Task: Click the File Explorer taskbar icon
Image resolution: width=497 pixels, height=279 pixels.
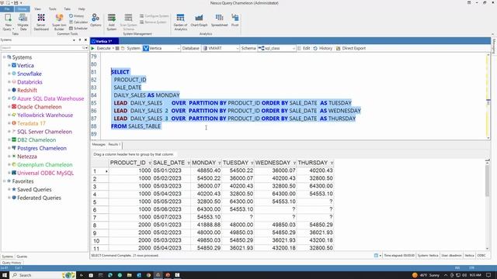Action: (130, 275)
